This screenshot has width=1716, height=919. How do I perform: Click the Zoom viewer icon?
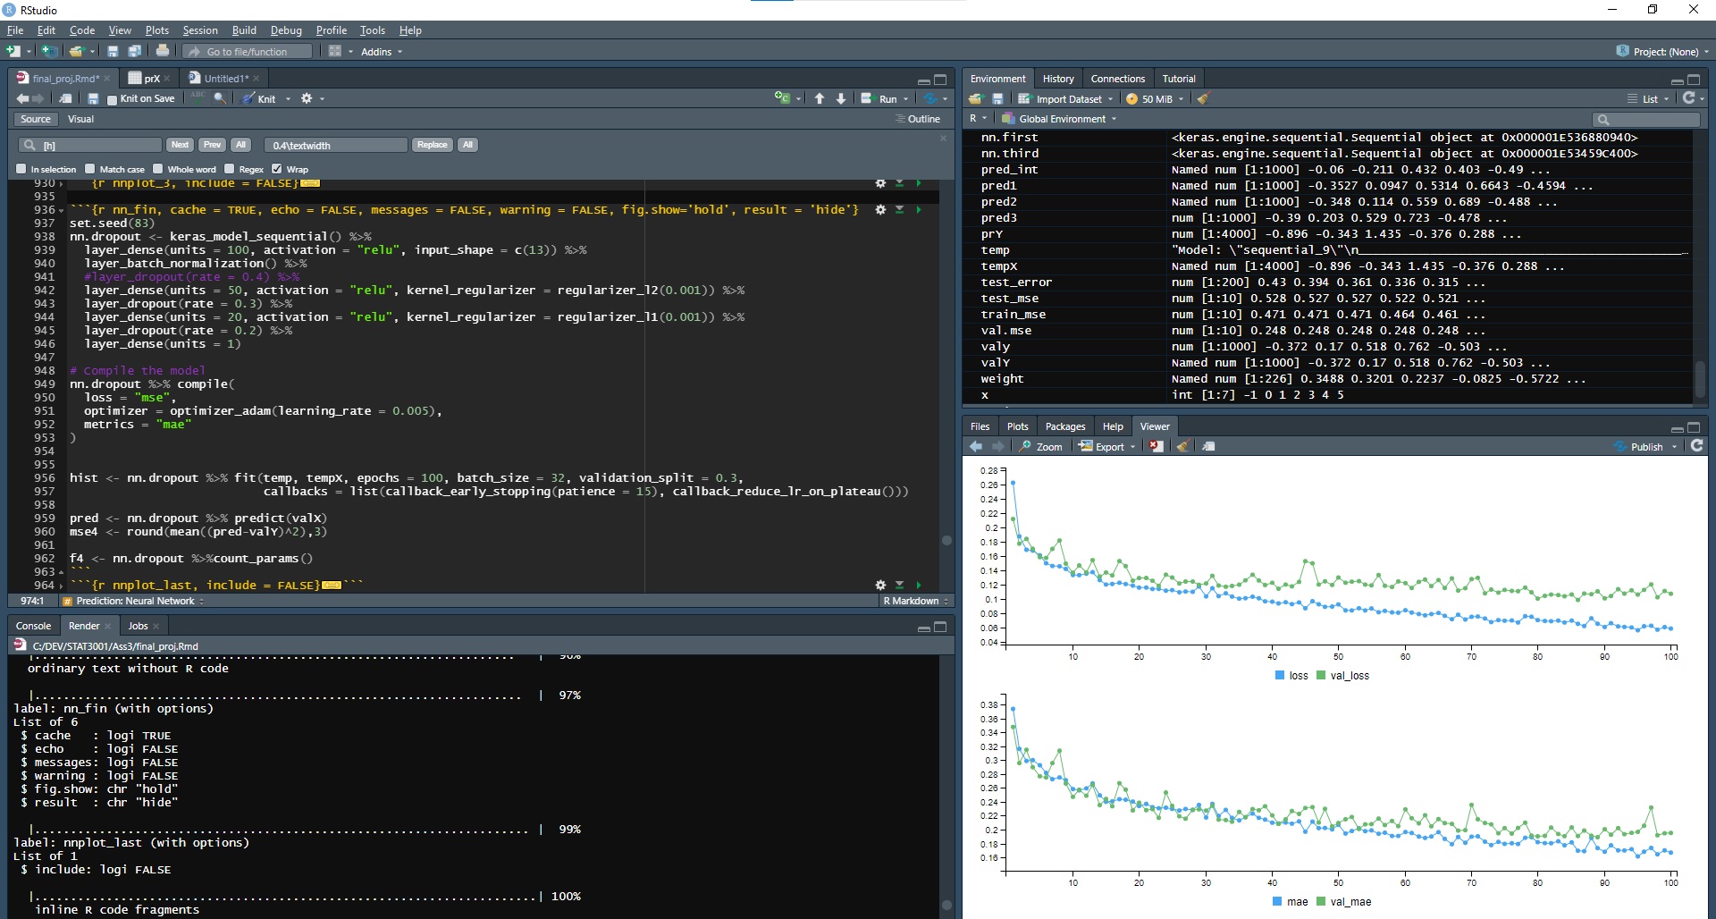1041,447
